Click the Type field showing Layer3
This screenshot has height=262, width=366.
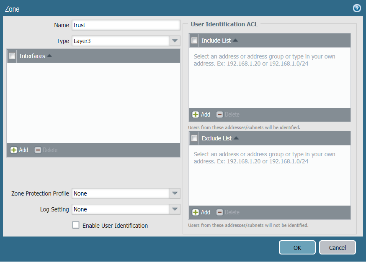pyautogui.click(x=121, y=41)
